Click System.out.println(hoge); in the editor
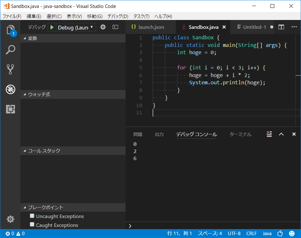 227,83
